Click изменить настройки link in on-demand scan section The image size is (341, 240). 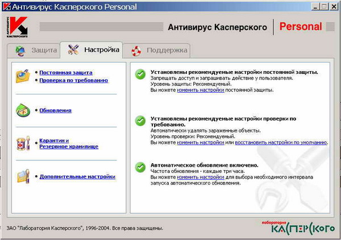[201, 142]
